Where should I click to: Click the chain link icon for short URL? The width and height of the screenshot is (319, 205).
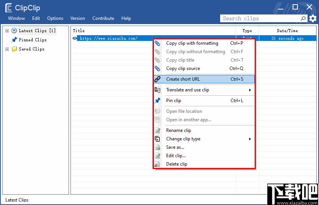[157, 79]
